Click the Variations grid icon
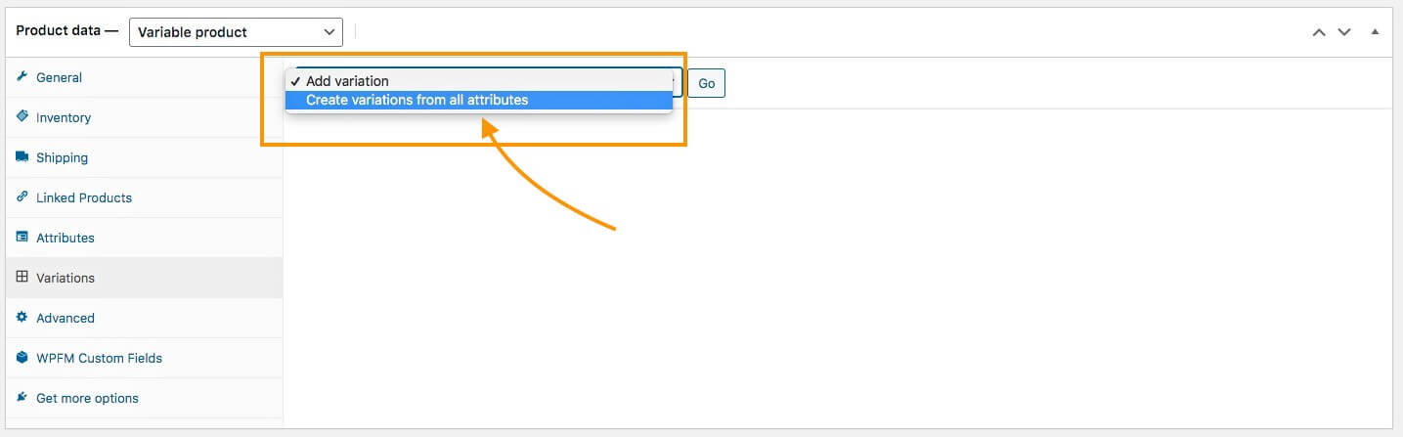This screenshot has width=1403, height=437. click(22, 277)
